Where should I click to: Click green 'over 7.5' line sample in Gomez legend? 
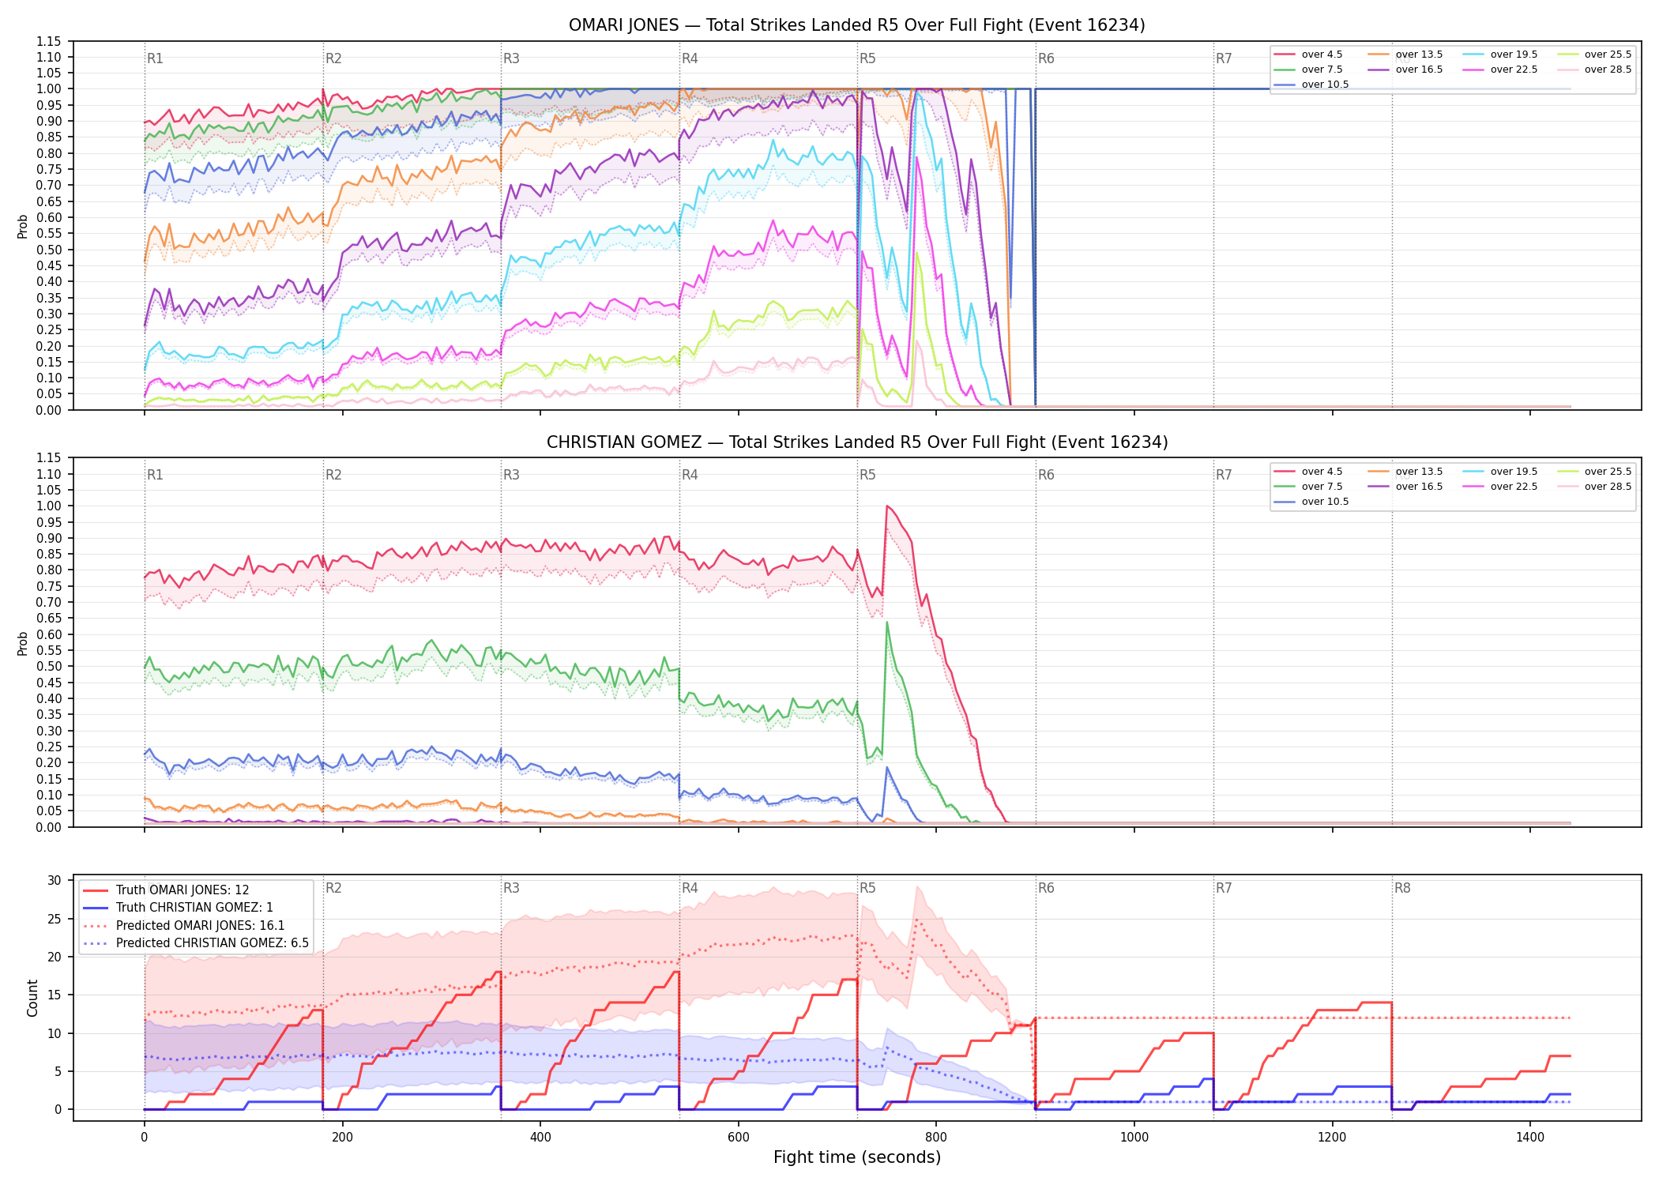pos(1285,487)
